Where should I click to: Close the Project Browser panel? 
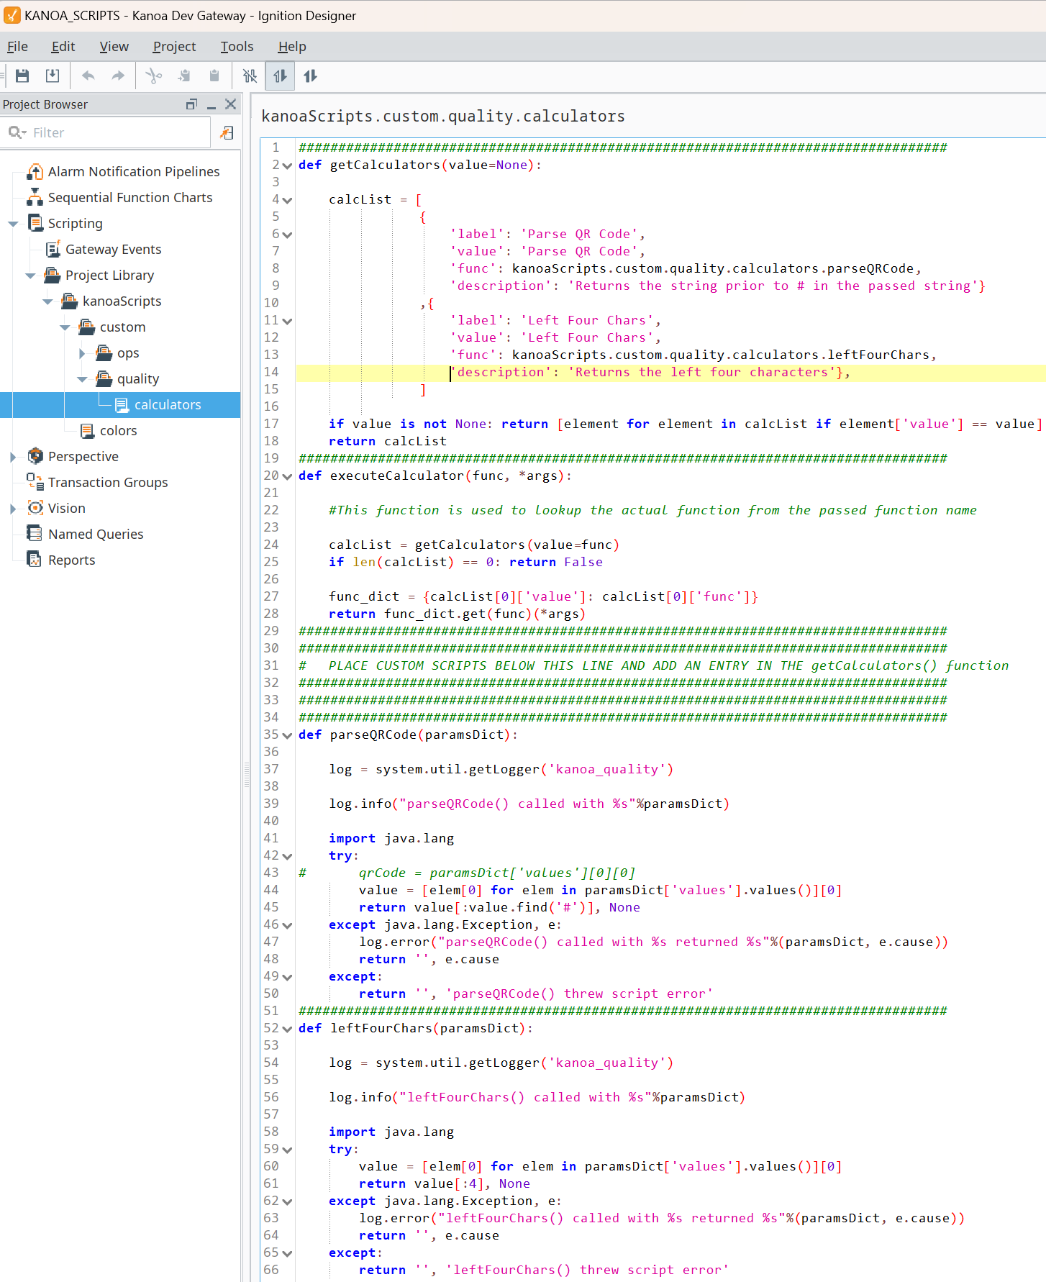[230, 104]
